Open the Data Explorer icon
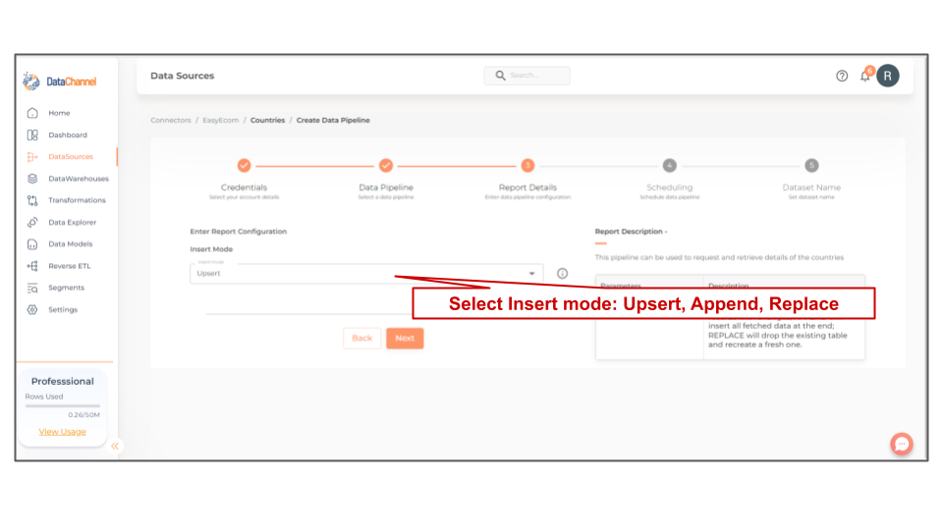The image size is (943, 530). 32,223
